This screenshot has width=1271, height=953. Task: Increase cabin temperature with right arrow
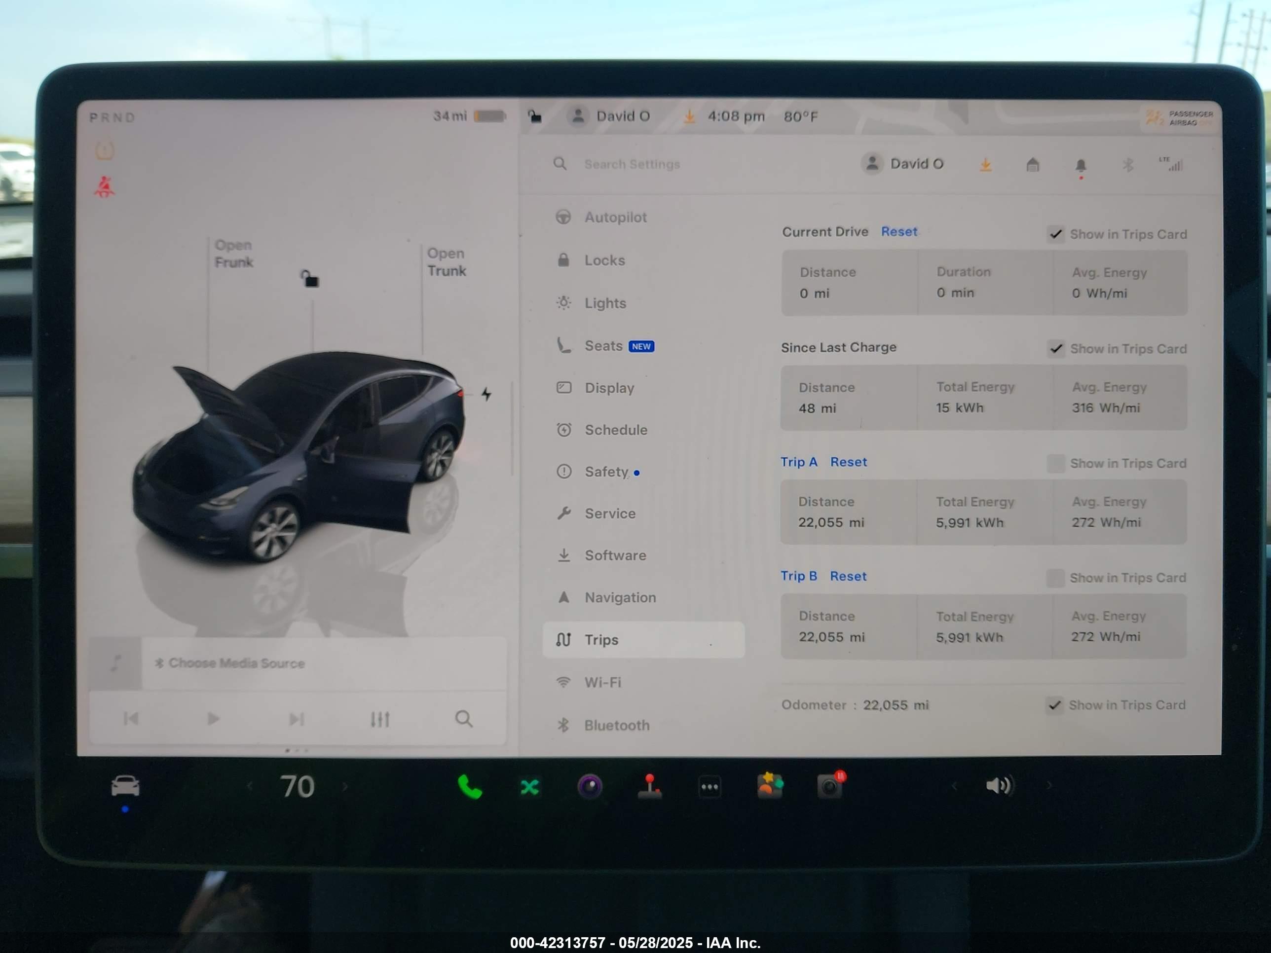point(345,786)
